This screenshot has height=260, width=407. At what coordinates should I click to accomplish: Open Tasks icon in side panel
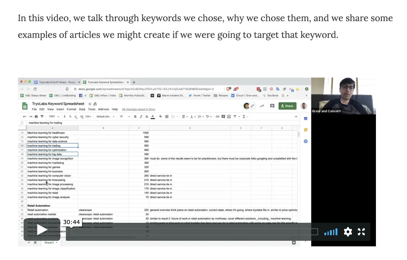pyautogui.click(x=305, y=141)
